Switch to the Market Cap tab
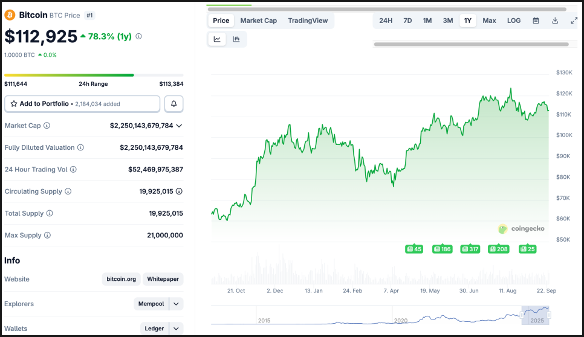The width and height of the screenshot is (584, 337). coord(259,21)
